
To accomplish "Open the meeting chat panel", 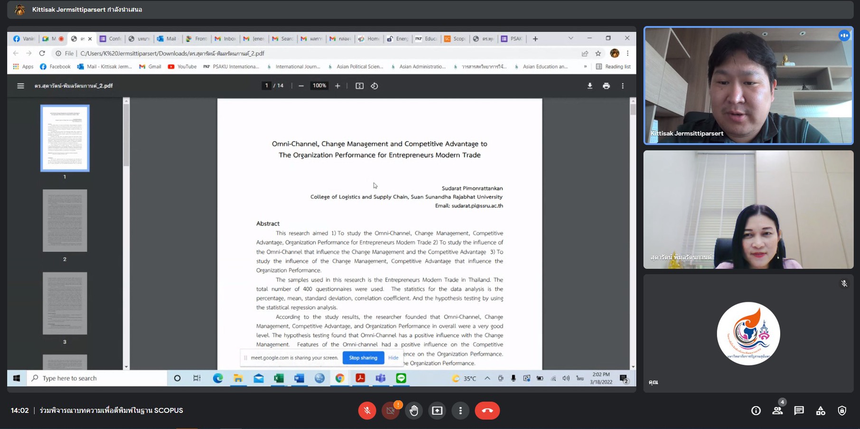I will (x=799, y=410).
